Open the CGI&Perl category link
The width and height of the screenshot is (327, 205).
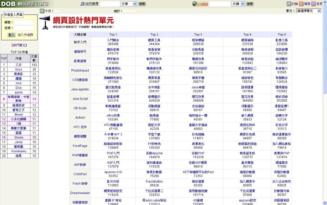tap(80, 174)
